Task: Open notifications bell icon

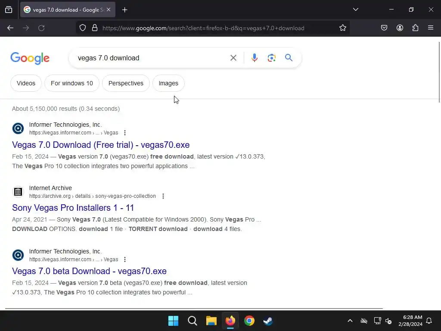Action: tap(429, 321)
